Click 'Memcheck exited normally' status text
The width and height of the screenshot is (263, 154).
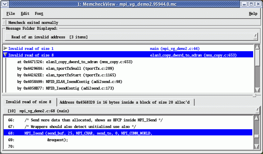(33, 23)
